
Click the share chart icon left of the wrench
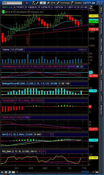click(34, 3)
